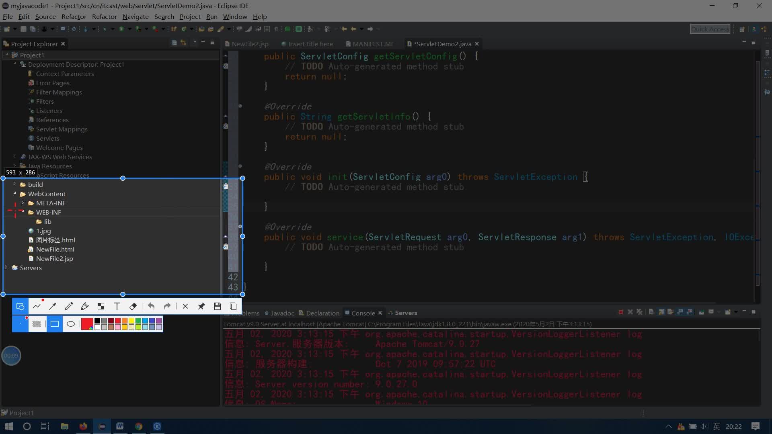Cancel the screenshot with the X icon
Screen dimensions: 772x434
[x=185, y=307]
